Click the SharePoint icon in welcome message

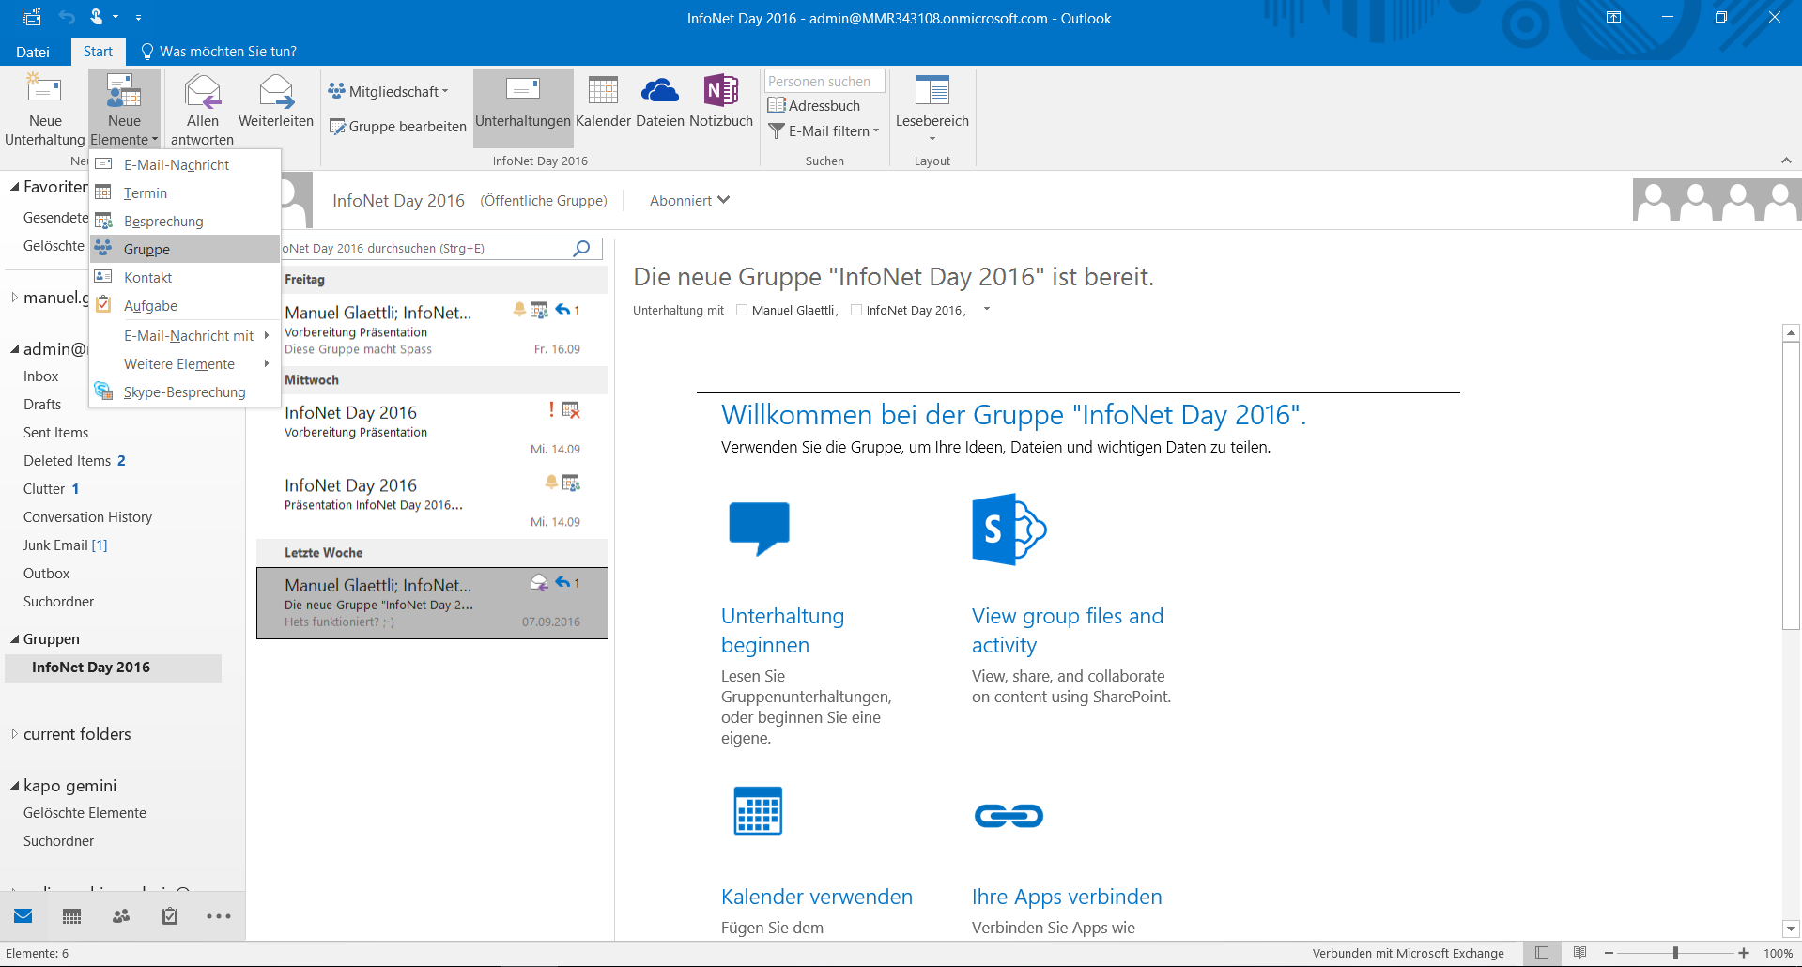[x=1009, y=530]
